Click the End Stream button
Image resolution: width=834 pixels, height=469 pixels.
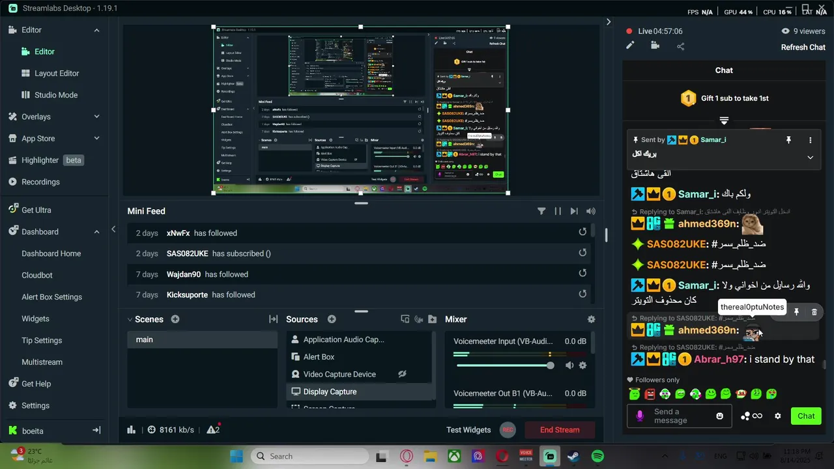560,430
